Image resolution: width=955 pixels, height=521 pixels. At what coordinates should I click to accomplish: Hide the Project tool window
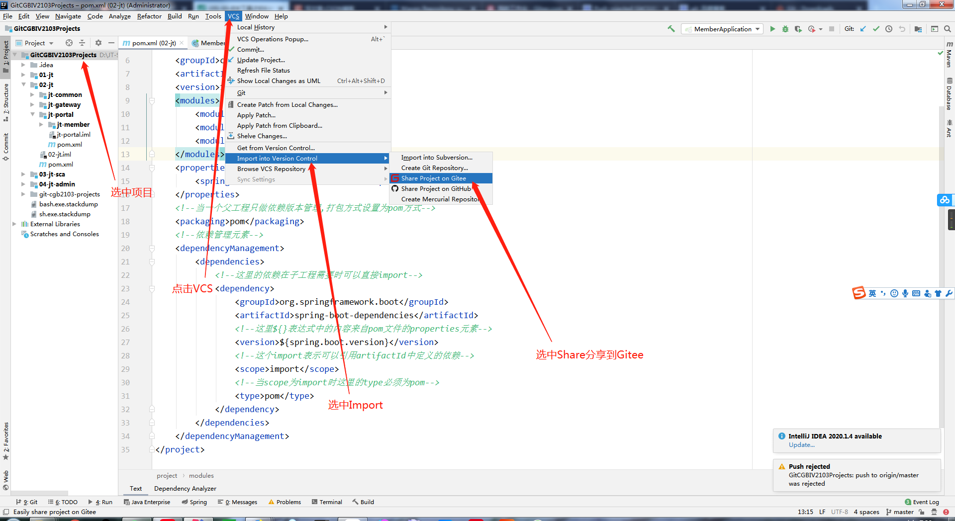click(111, 43)
